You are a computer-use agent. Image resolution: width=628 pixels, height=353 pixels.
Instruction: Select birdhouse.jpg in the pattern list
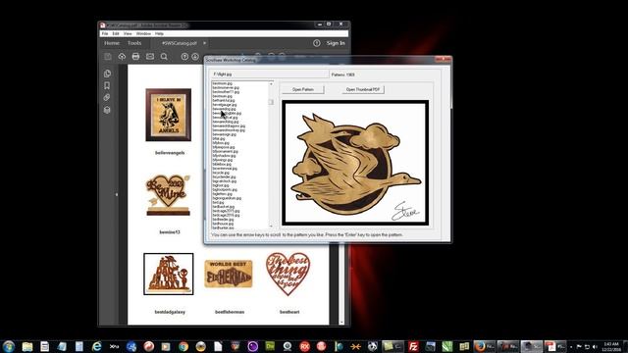point(223,224)
